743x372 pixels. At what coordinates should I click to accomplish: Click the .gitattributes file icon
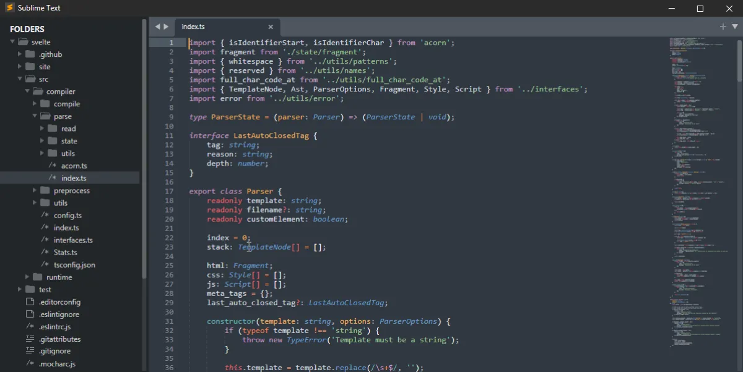(x=30, y=339)
